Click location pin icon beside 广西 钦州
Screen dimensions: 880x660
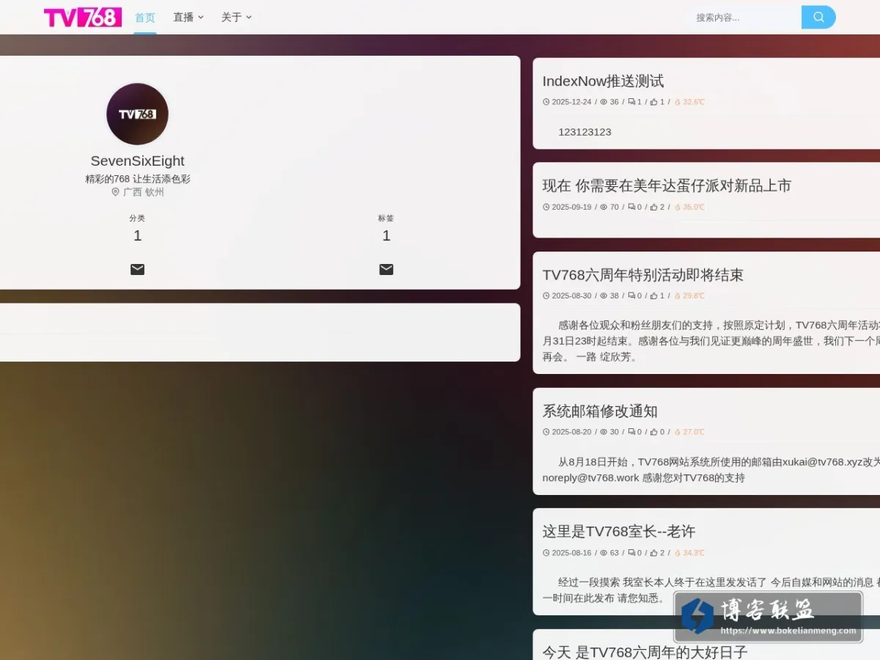click(x=115, y=192)
